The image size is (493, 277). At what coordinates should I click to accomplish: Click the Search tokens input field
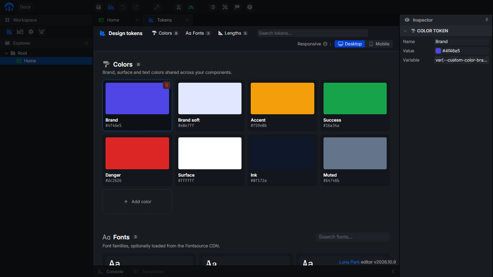[x=313, y=33]
